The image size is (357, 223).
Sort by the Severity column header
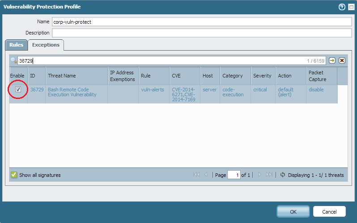[x=263, y=76]
